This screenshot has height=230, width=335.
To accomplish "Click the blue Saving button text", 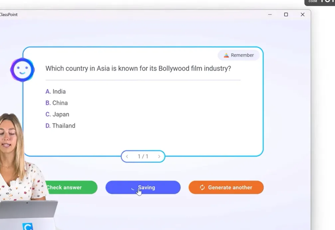I will pos(147,188).
